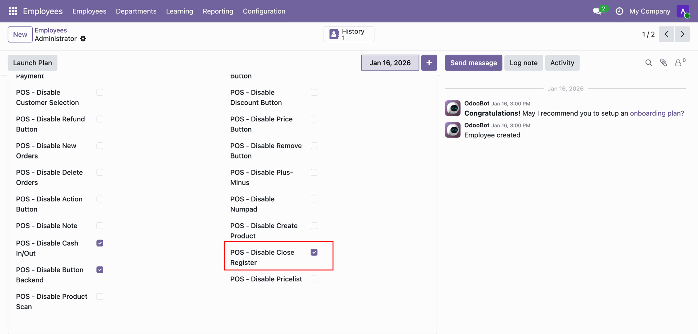698x334 pixels.
Task: Click the Send message button
Action: tap(473, 63)
